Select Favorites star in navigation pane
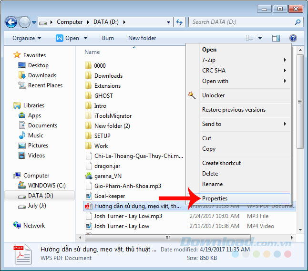This screenshot has width=308, height=271. (x=17, y=55)
